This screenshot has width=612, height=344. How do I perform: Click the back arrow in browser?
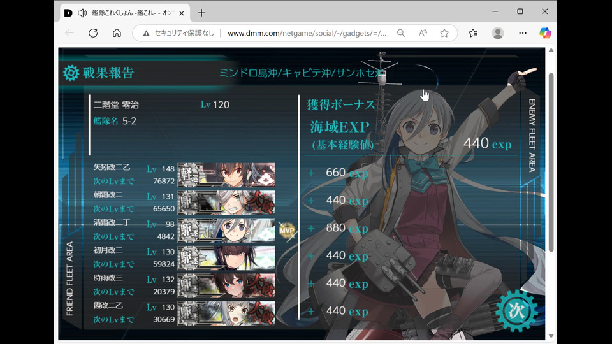(69, 33)
